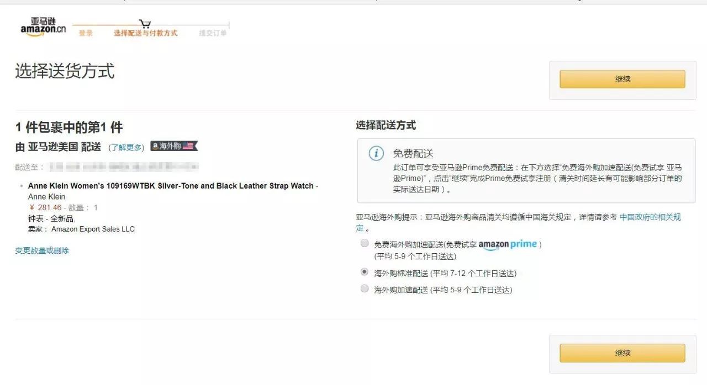This screenshot has height=385, width=707.
Task: Click the seller text Amazon Export Sales LLC
Action: click(93, 229)
